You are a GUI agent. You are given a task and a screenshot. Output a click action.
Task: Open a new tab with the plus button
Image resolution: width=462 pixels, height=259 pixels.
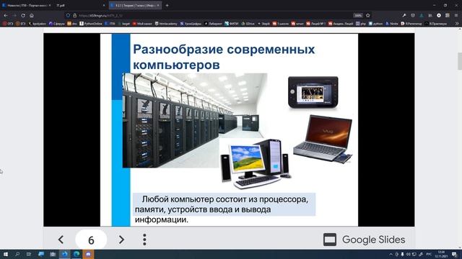(x=167, y=5)
